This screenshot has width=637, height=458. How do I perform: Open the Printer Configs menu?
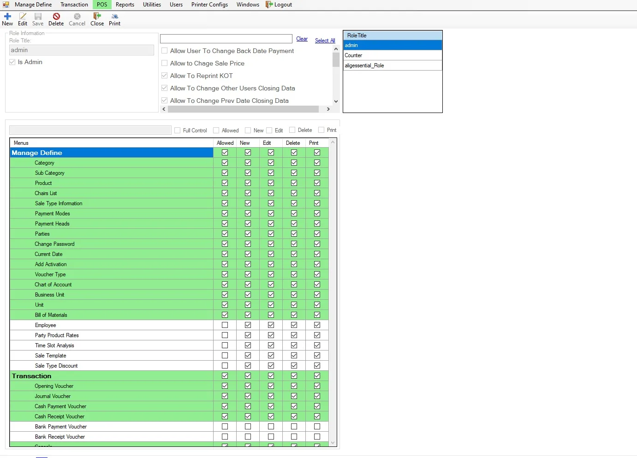point(209,5)
